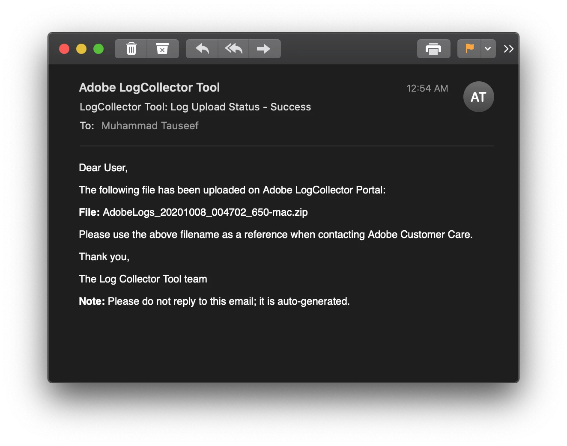Forward this email message
Viewport: 567px width, 446px height.
coord(265,49)
